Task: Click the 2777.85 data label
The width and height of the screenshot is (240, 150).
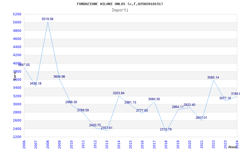Action: [x=142, y=110]
